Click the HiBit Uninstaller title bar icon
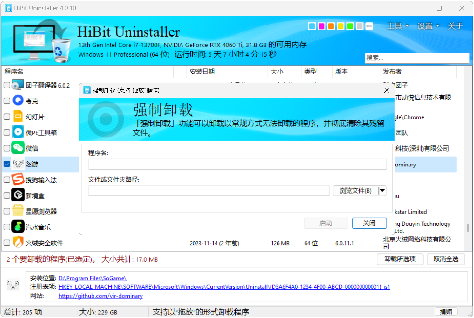Viewport: 474px width, 318px height. pos(8,8)
